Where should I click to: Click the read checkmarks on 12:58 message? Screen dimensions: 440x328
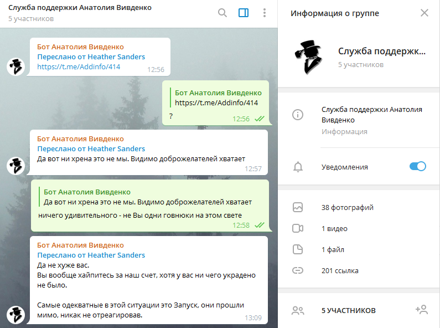click(260, 225)
